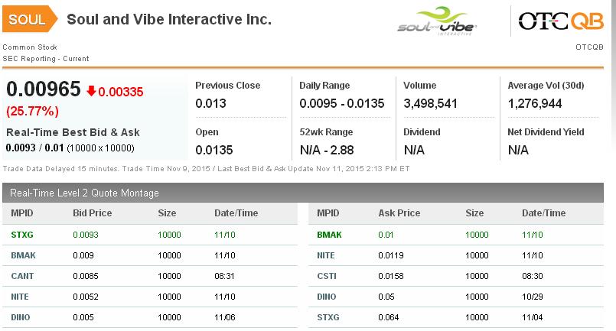Click the NITE ask MPID entry
Viewport: 616px width, 331px height.
point(327,255)
